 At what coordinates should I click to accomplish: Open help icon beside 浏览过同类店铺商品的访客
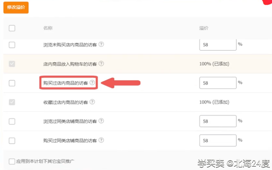pyautogui.click(x=101, y=121)
